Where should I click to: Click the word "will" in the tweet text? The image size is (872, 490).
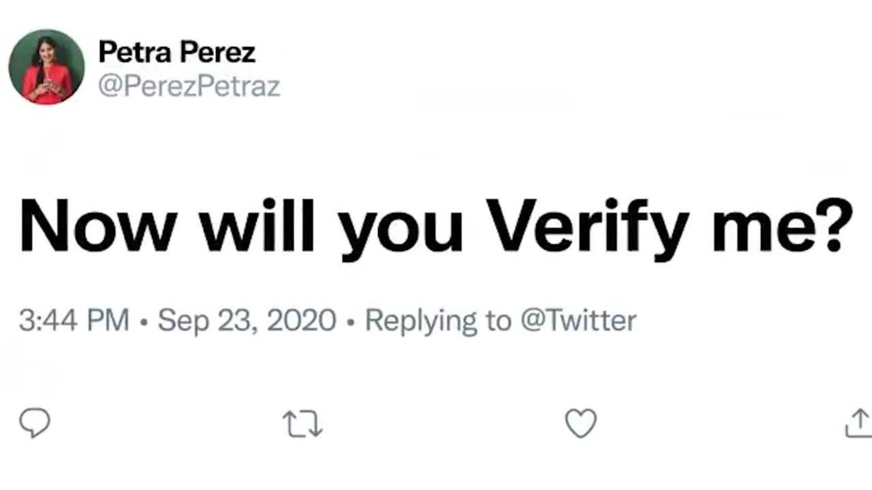tap(257, 226)
